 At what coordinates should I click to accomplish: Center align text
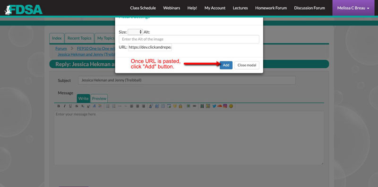click(137, 106)
